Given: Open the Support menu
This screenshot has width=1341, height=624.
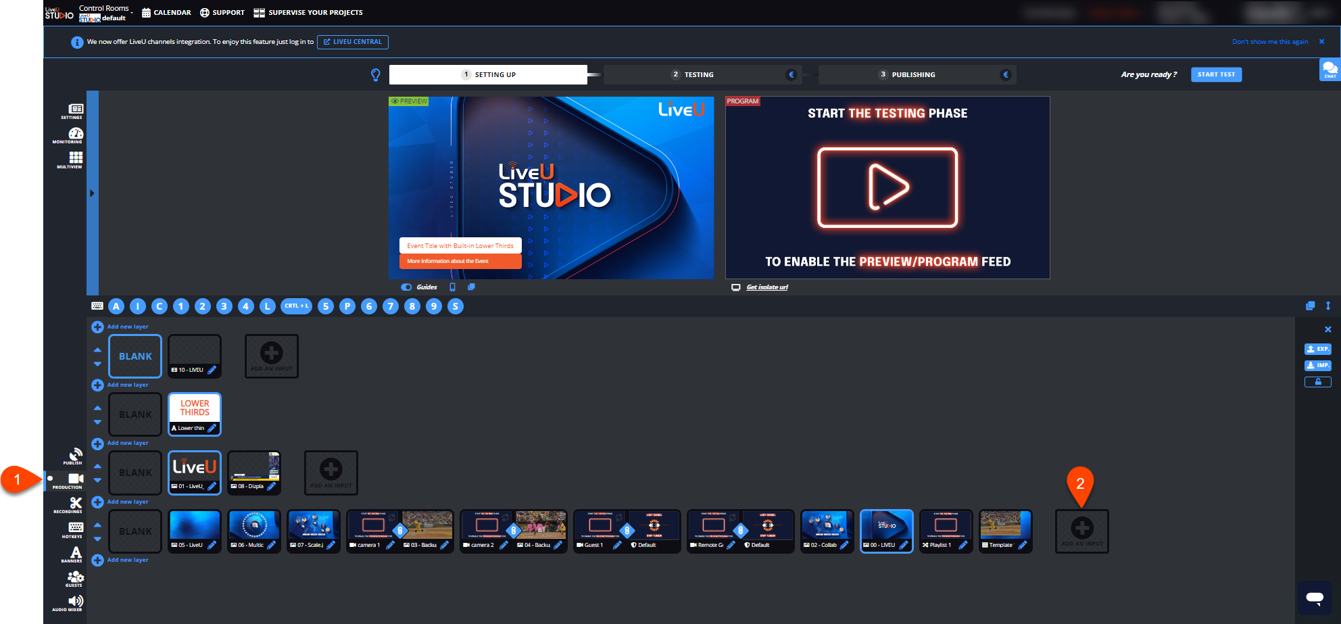Looking at the screenshot, I should [x=222, y=12].
